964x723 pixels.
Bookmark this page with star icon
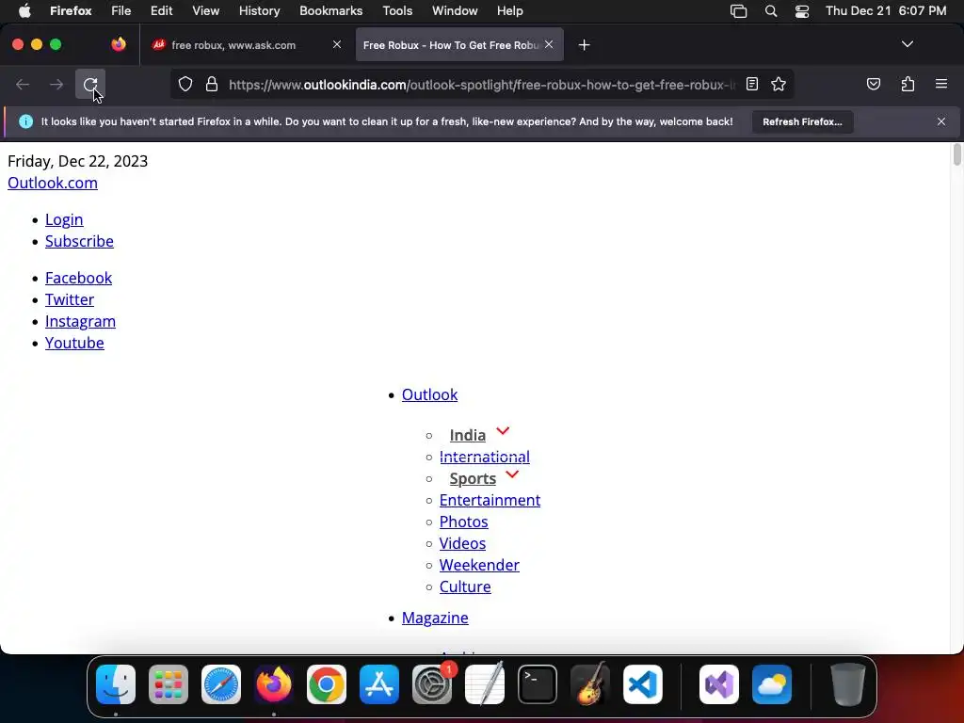(779, 84)
